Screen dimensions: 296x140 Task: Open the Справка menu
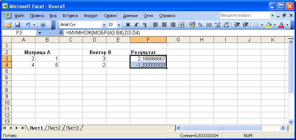point(167,16)
